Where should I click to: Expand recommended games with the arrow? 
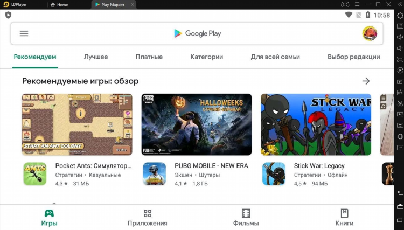pos(366,81)
